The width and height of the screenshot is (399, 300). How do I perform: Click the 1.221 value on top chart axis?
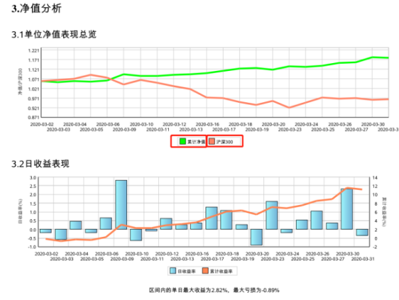pyautogui.click(x=34, y=50)
